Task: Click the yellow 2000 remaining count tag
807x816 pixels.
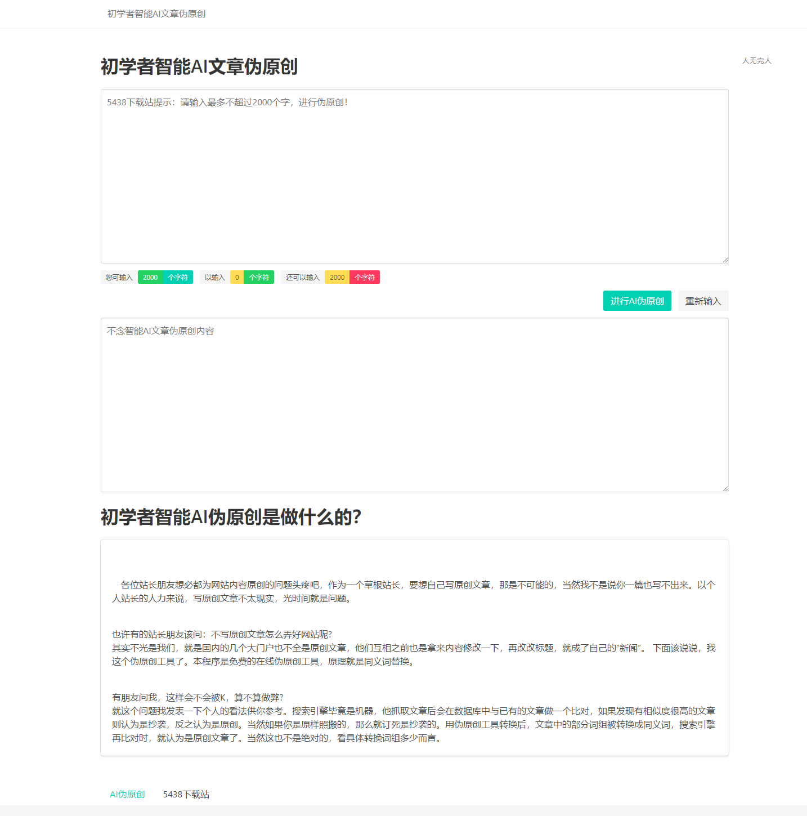Action: pos(337,277)
